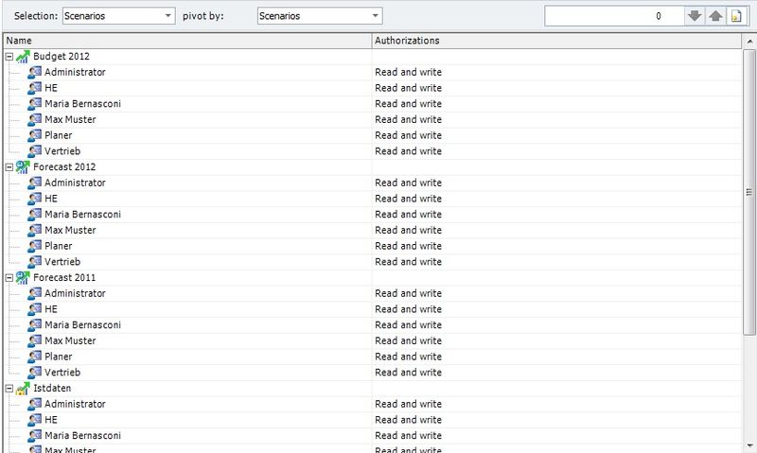Image resolution: width=757 pixels, height=453 pixels.
Task: Click the scrollbar up arrow
Action: 749,42
